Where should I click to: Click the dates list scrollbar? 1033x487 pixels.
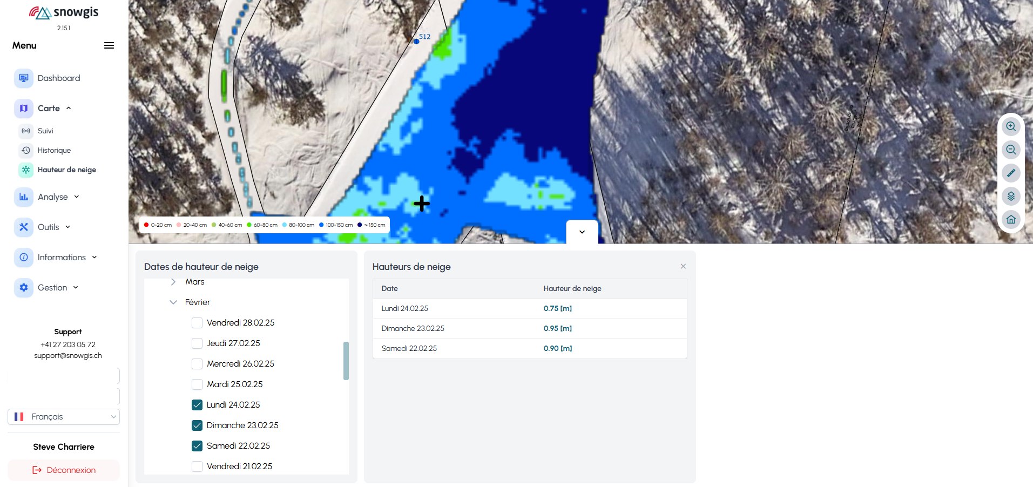[346, 361]
